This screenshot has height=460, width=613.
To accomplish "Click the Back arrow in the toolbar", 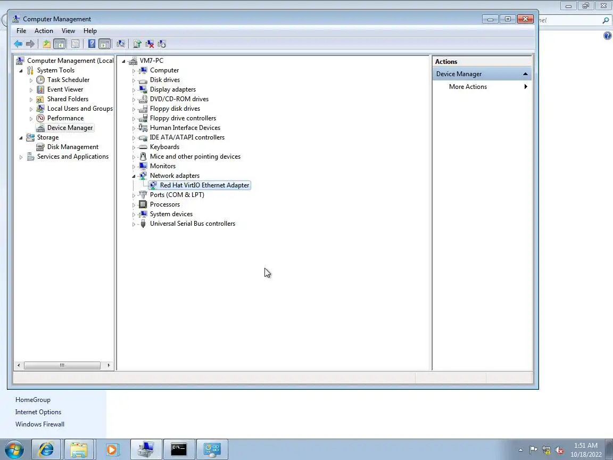I will [x=18, y=44].
